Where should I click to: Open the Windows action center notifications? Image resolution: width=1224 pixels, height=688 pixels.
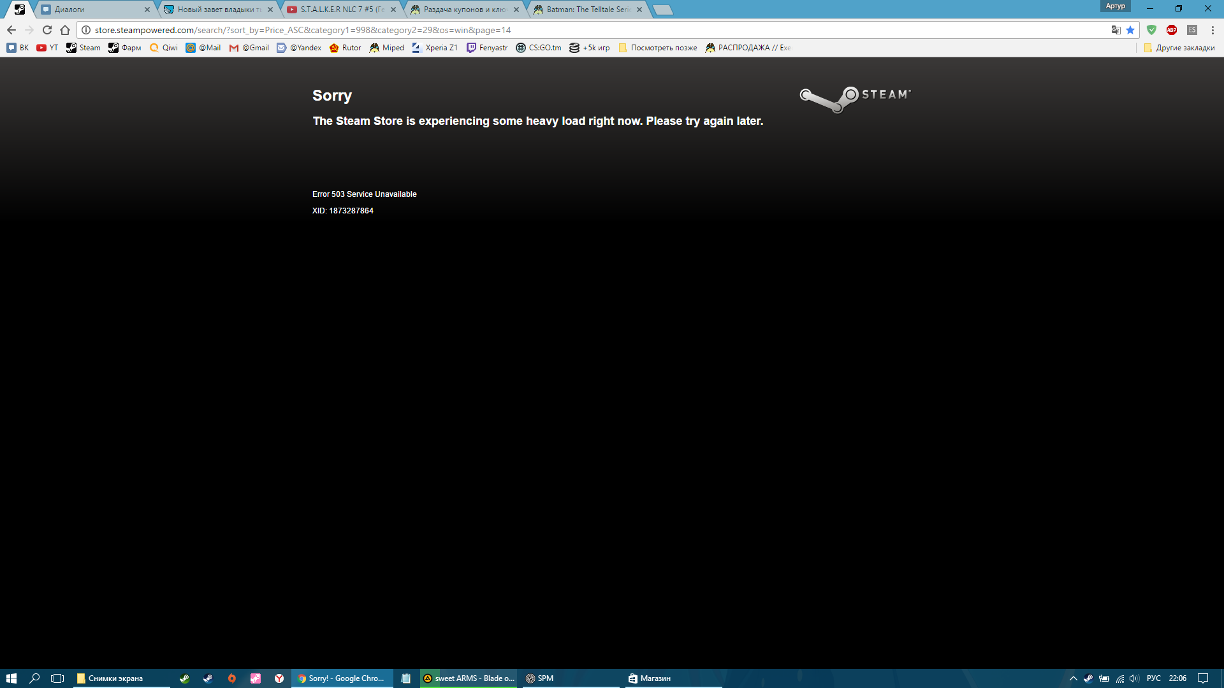(1203, 678)
